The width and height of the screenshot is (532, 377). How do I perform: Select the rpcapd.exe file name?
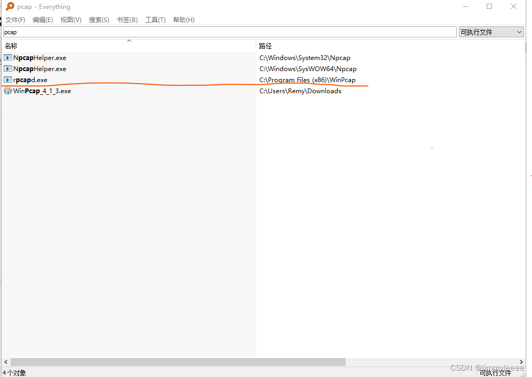pyautogui.click(x=30, y=80)
